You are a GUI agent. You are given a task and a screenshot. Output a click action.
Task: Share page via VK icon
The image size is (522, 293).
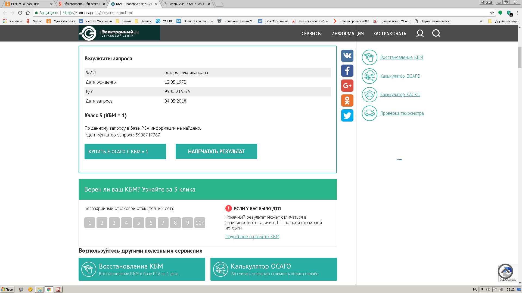[x=347, y=56]
